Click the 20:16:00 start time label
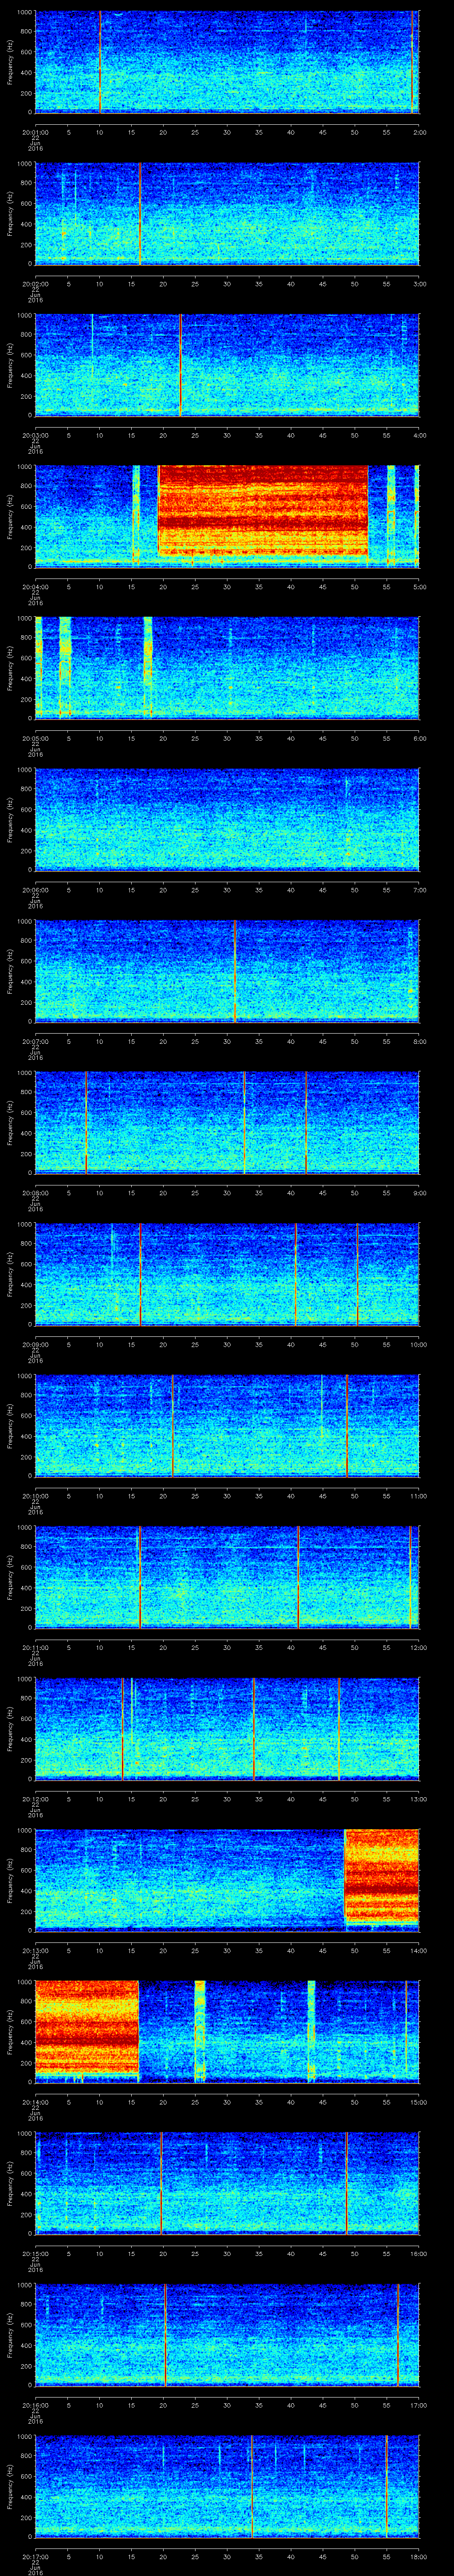The height and width of the screenshot is (2576, 454). pyautogui.click(x=35, y=2405)
